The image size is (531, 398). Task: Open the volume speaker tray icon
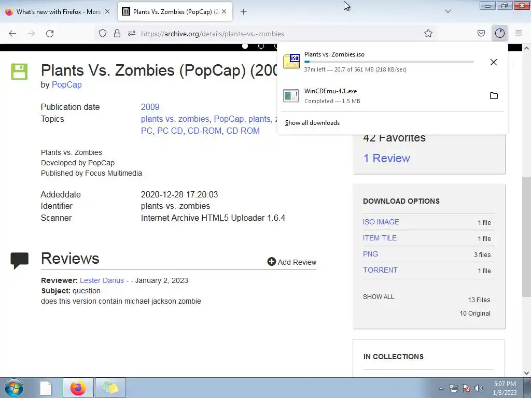[479, 388]
